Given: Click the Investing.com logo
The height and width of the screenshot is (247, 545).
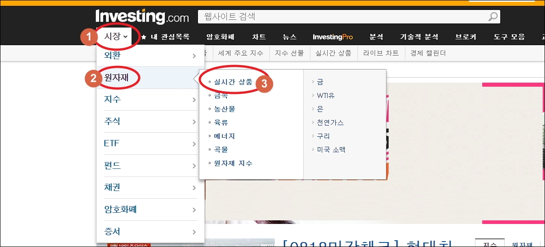Looking at the screenshot, I should (x=142, y=17).
